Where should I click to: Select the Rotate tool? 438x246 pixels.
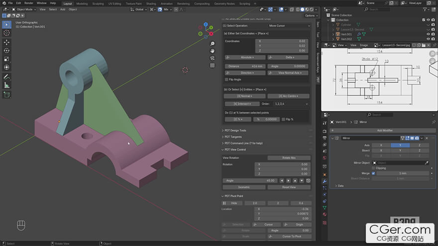(x=6, y=51)
